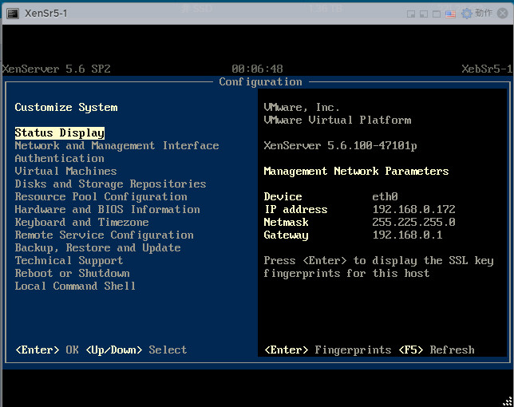Click the netmask value 255.225.255.0
Viewport: 514px width, 407px height.
click(x=413, y=222)
